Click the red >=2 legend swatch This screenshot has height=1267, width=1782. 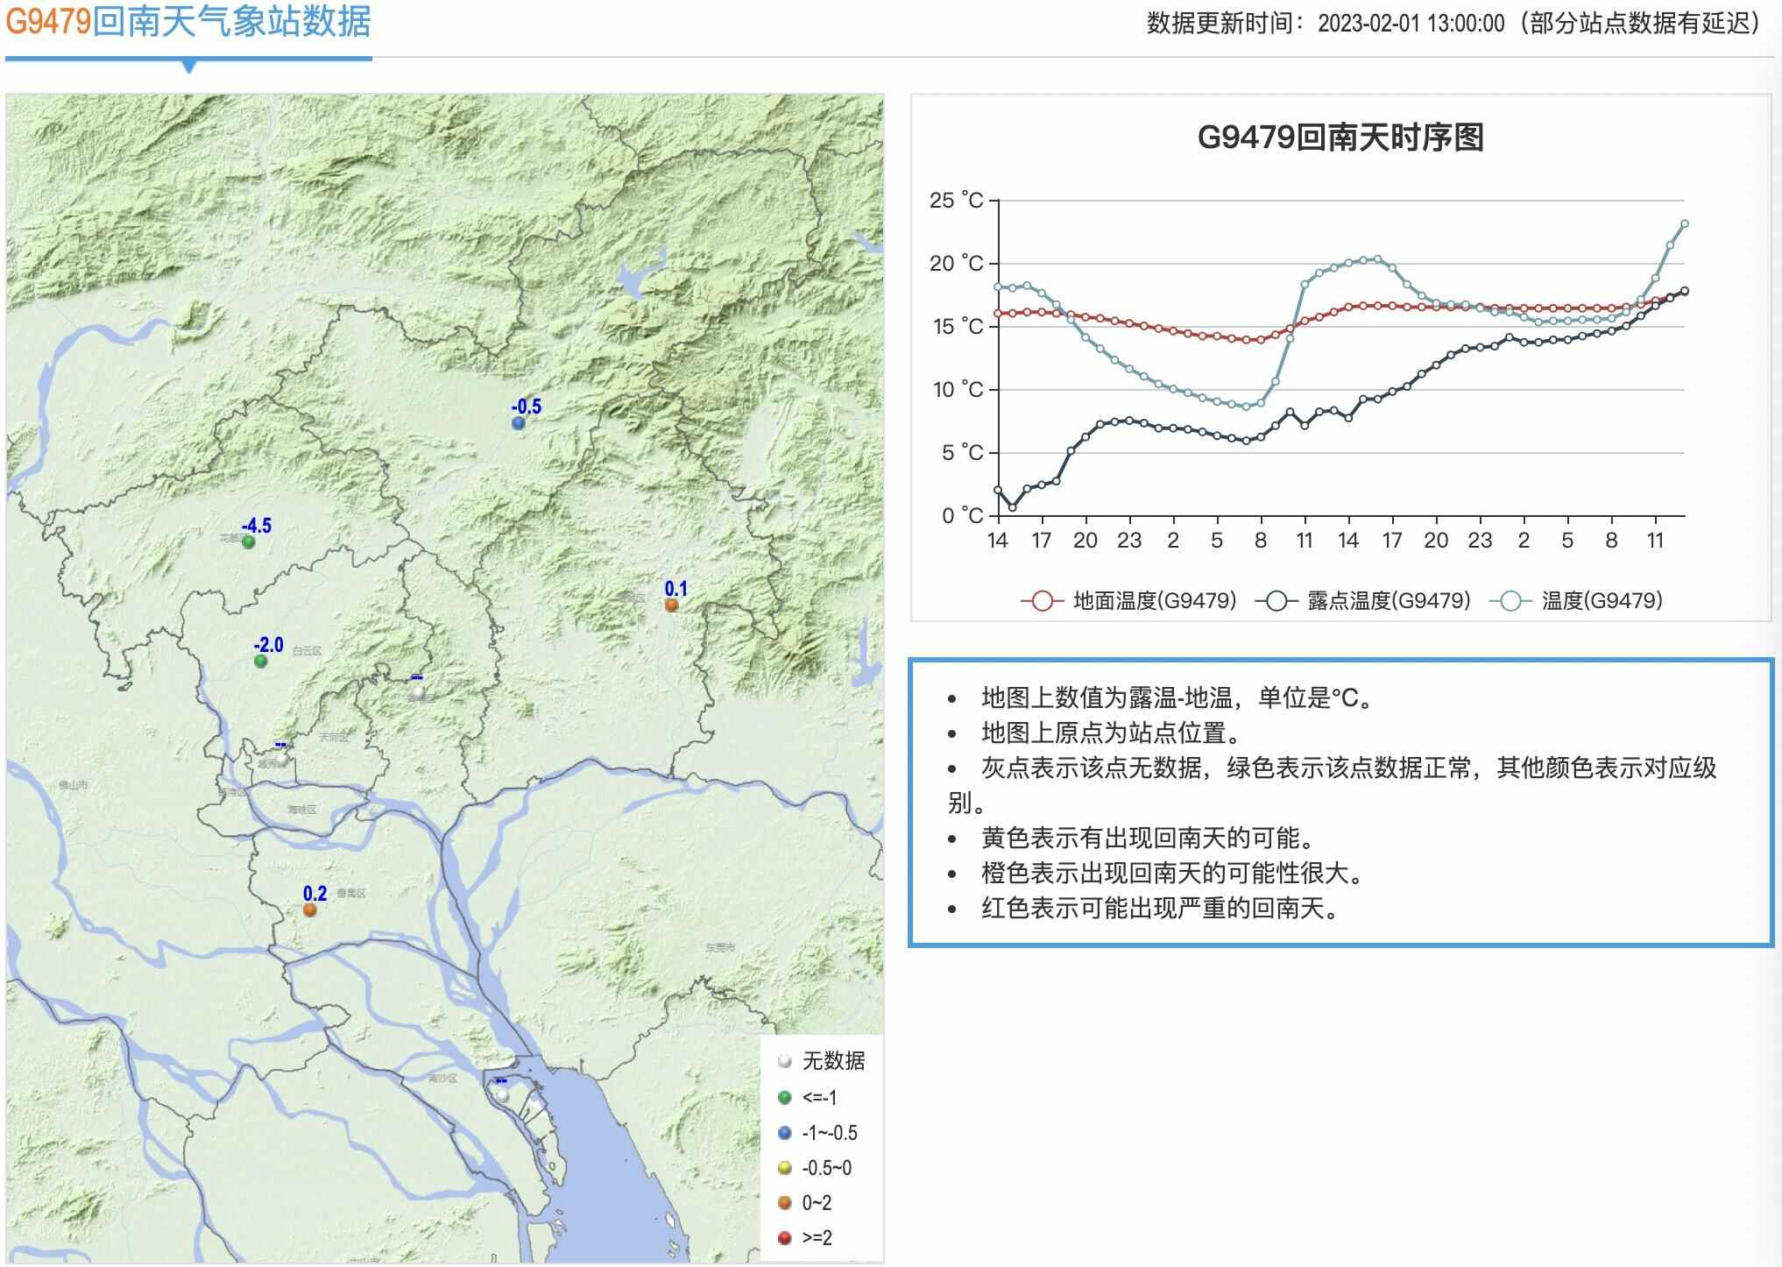(x=785, y=1238)
